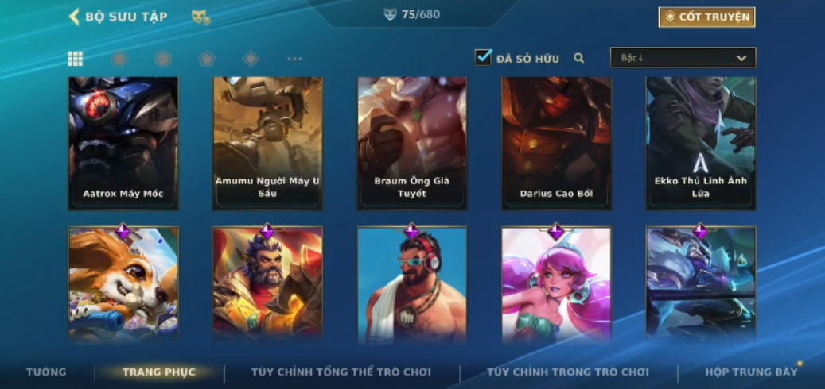Open the Hộp Trưng Bày tab

tap(751, 372)
